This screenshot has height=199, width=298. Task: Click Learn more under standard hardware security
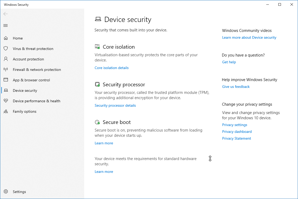[104, 172]
